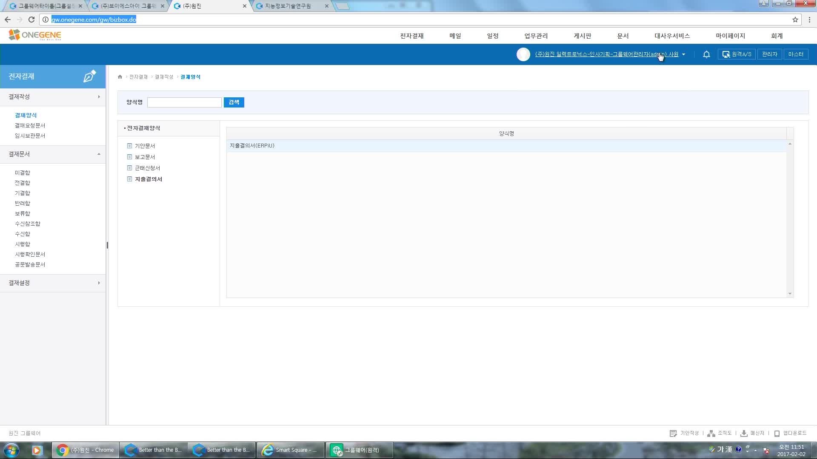The width and height of the screenshot is (817, 459).
Task: Open 일정 top menu
Action: pyautogui.click(x=493, y=36)
